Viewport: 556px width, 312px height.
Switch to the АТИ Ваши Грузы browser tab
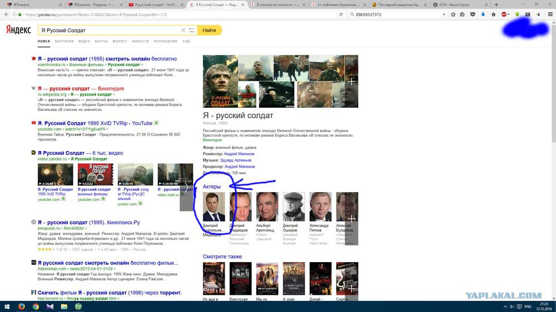460,4
